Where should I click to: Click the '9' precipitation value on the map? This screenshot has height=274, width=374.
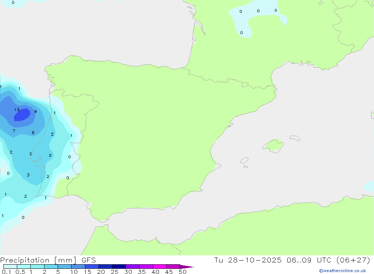tap(35, 111)
